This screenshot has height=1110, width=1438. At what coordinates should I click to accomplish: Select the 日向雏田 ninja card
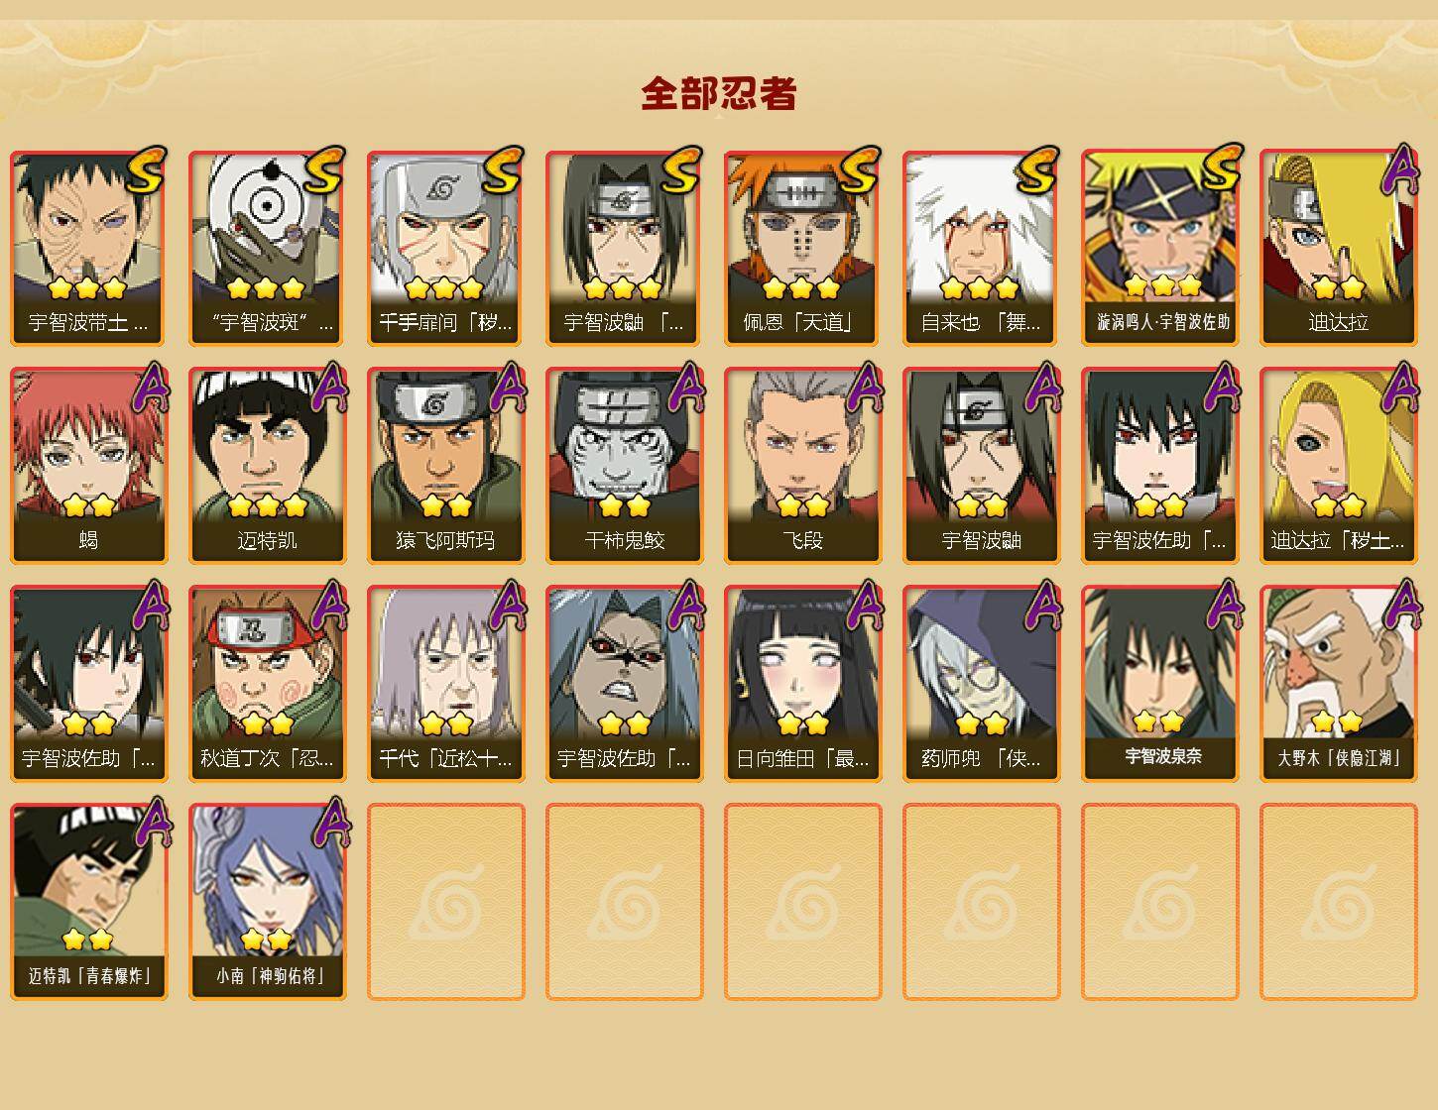click(802, 684)
